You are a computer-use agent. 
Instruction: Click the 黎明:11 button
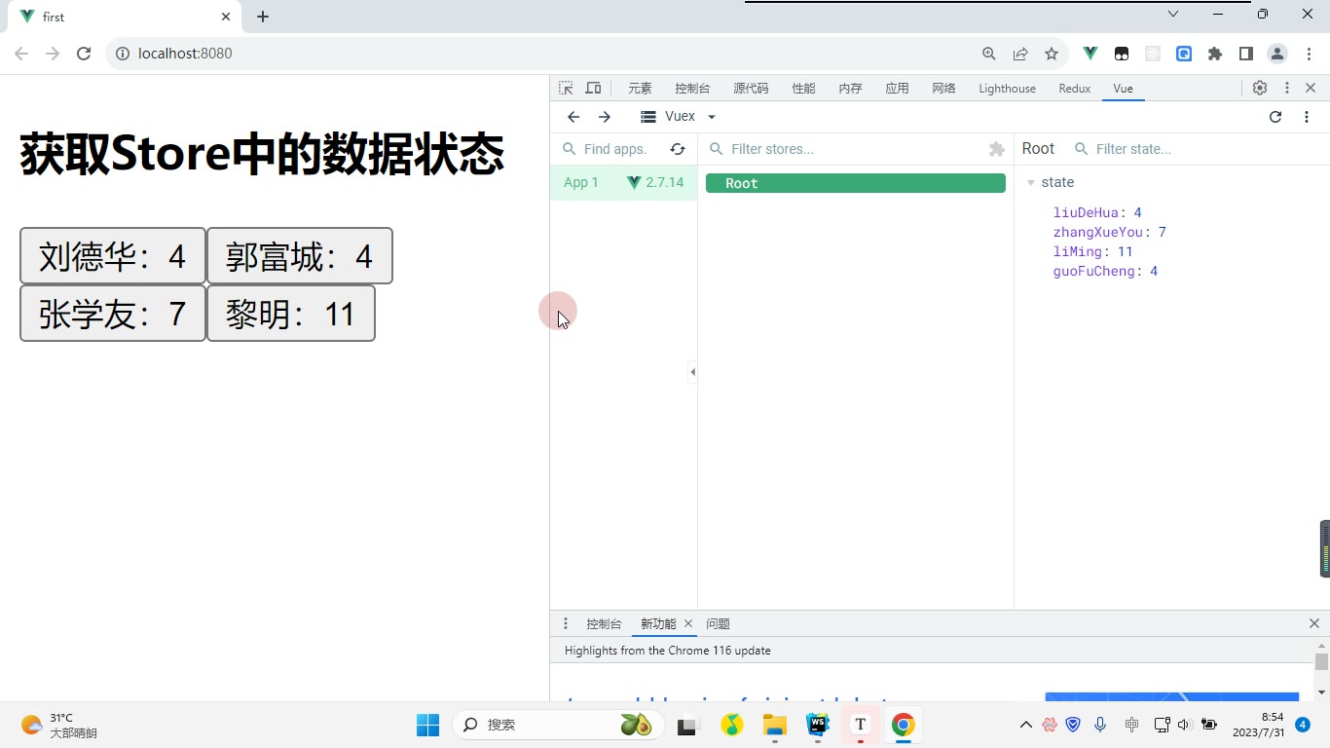point(291,313)
